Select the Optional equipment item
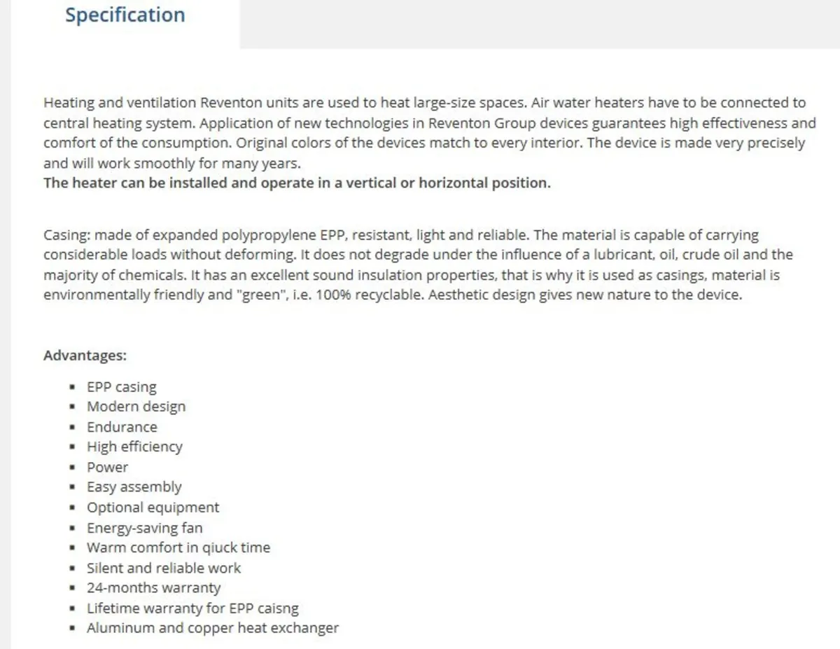840x649 pixels. (153, 508)
